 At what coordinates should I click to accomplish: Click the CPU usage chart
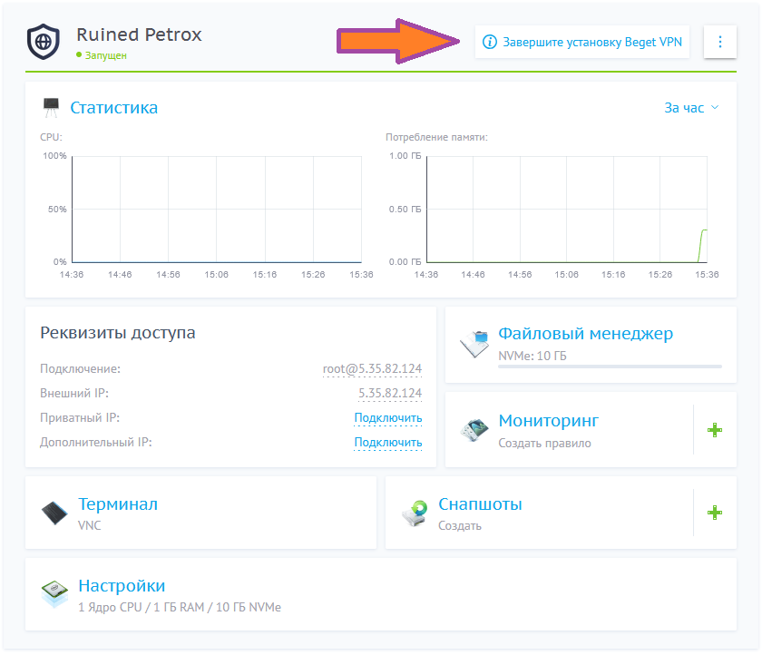[217, 210]
